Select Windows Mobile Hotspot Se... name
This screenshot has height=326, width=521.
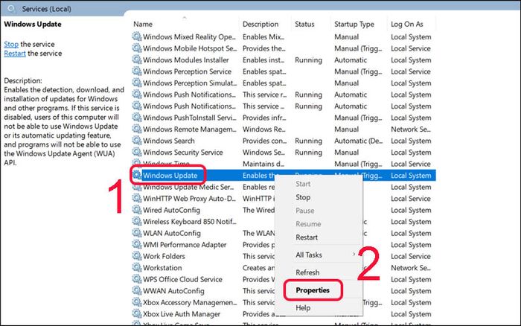pyautogui.click(x=190, y=48)
